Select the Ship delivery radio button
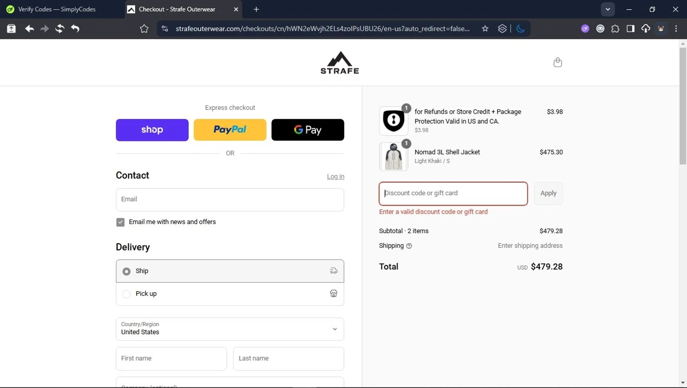687x388 pixels. 126,272
